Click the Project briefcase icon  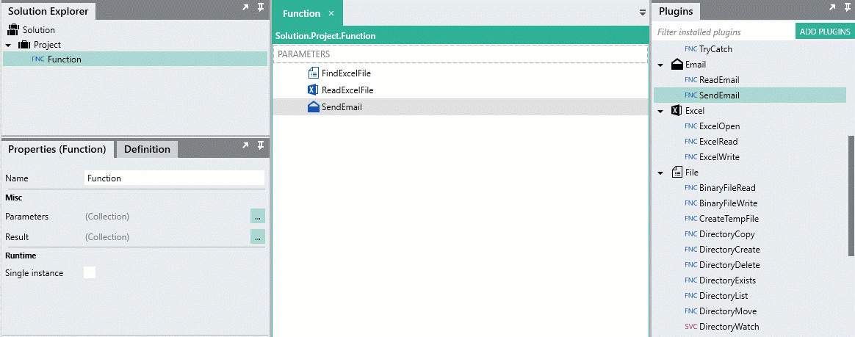coord(24,45)
